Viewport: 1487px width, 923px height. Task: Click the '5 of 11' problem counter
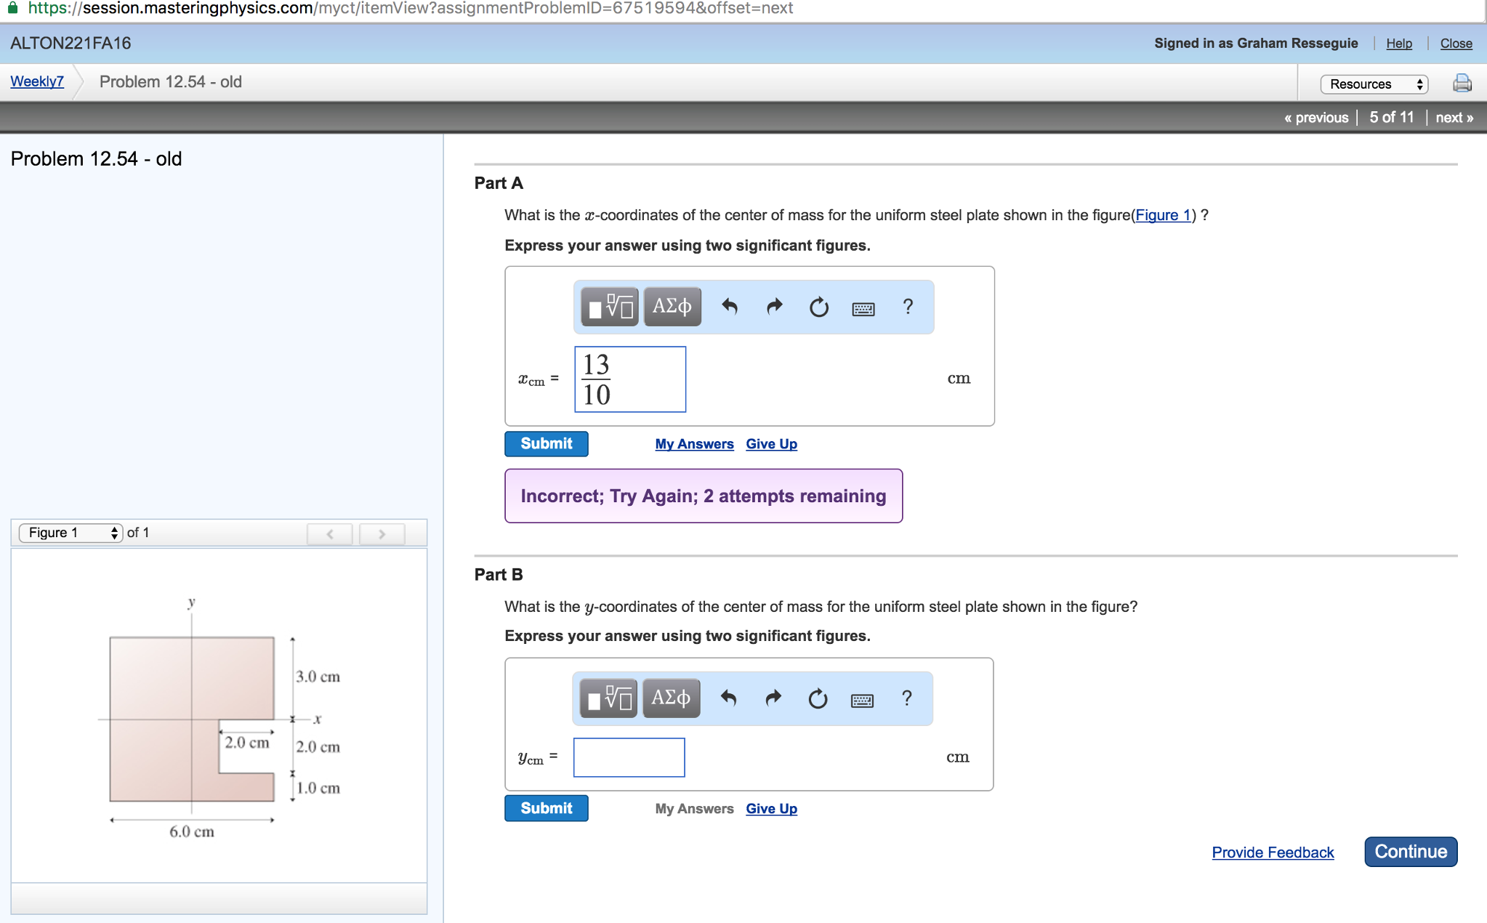click(1392, 118)
